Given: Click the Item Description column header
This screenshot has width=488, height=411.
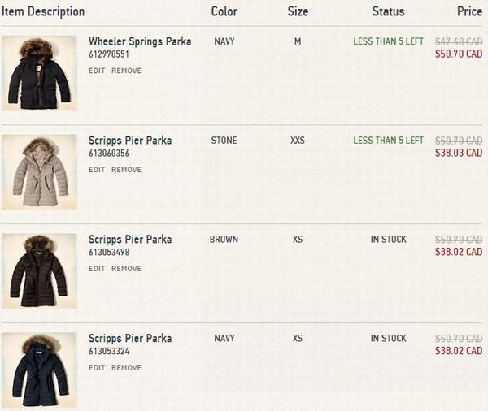Looking at the screenshot, I should click(43, 11).
